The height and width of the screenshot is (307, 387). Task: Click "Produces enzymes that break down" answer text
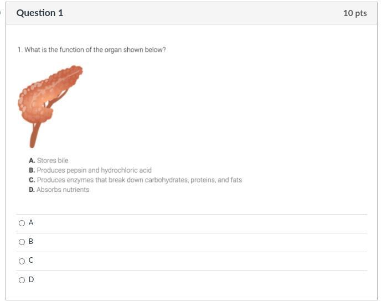click(x=139, y=180)
